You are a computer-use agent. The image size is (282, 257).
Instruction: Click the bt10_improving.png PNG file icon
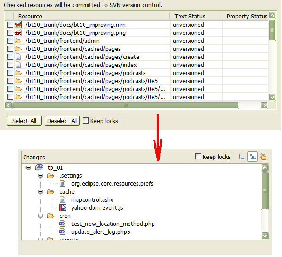(x=18, y=33)
